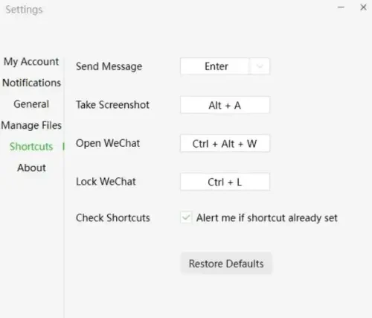372x318 pixels.
Task: Expand the Send Message dropdown arrow
Action: click(x=260, y=66)
